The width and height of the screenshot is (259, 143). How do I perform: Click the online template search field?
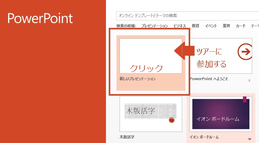pos(187,16)
